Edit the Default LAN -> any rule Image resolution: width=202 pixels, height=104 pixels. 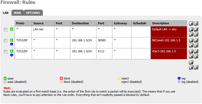pos(196,30)
